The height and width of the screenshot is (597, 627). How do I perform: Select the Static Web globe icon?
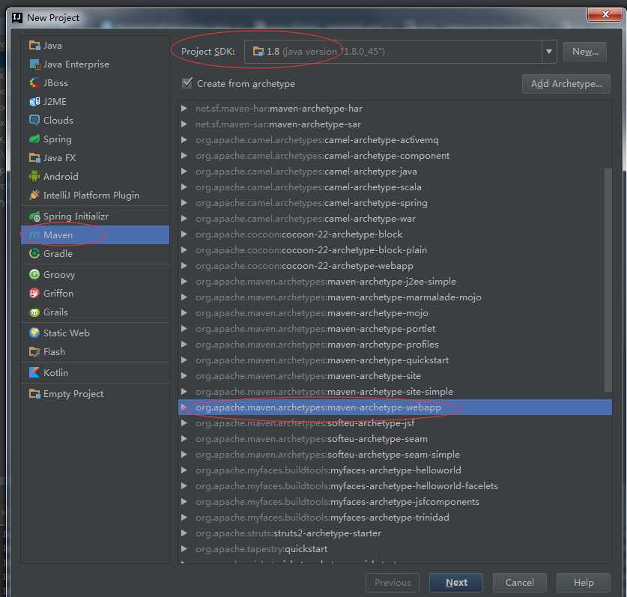coord(34,333)
